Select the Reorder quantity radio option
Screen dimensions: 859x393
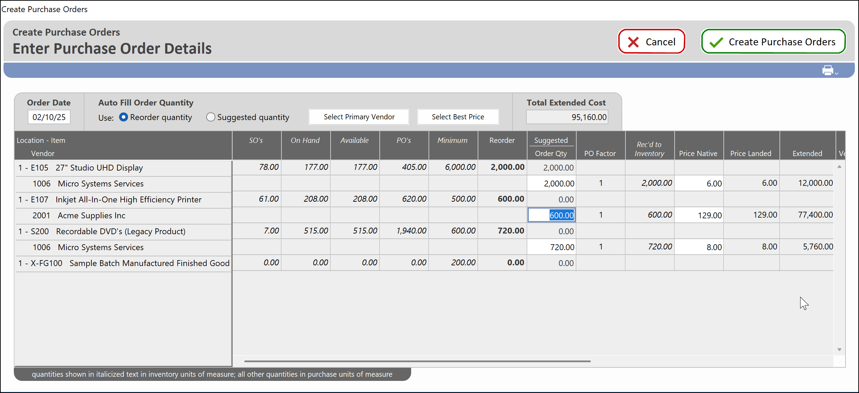coord(124,117)
